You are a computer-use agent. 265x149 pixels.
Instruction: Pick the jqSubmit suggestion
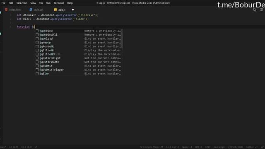tap(79, 66)
